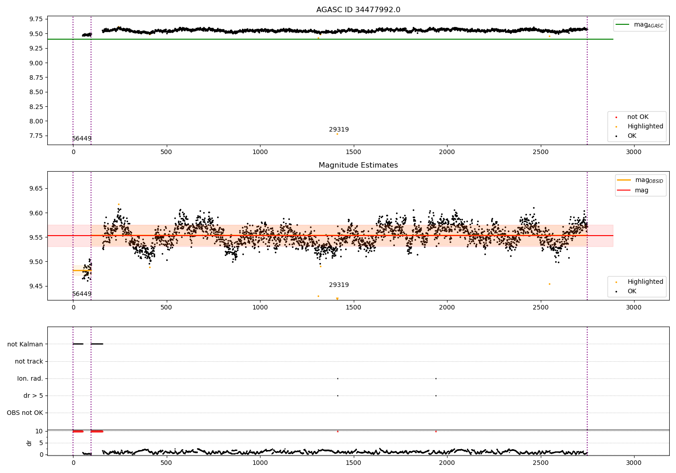Click the 'dr > 5' axis label
The image size is (676, 473).
[x=33, y=396]
